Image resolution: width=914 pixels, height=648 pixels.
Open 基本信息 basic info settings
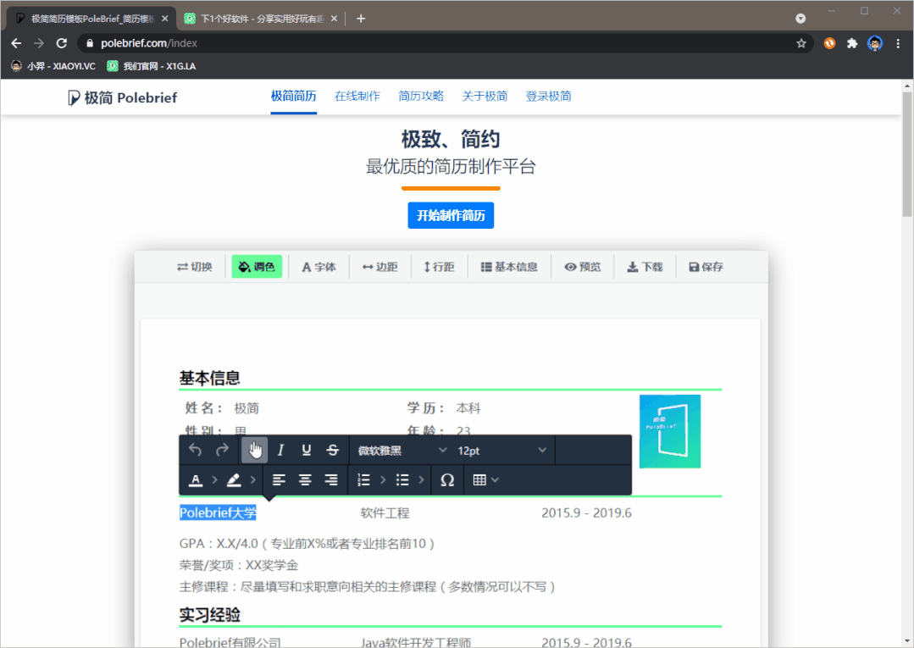(509, 267)
